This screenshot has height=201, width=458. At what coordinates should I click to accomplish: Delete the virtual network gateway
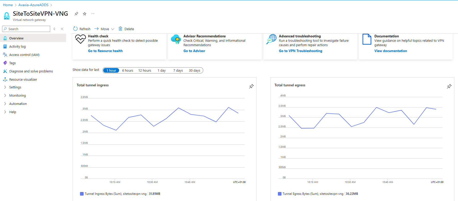[126, 29]
